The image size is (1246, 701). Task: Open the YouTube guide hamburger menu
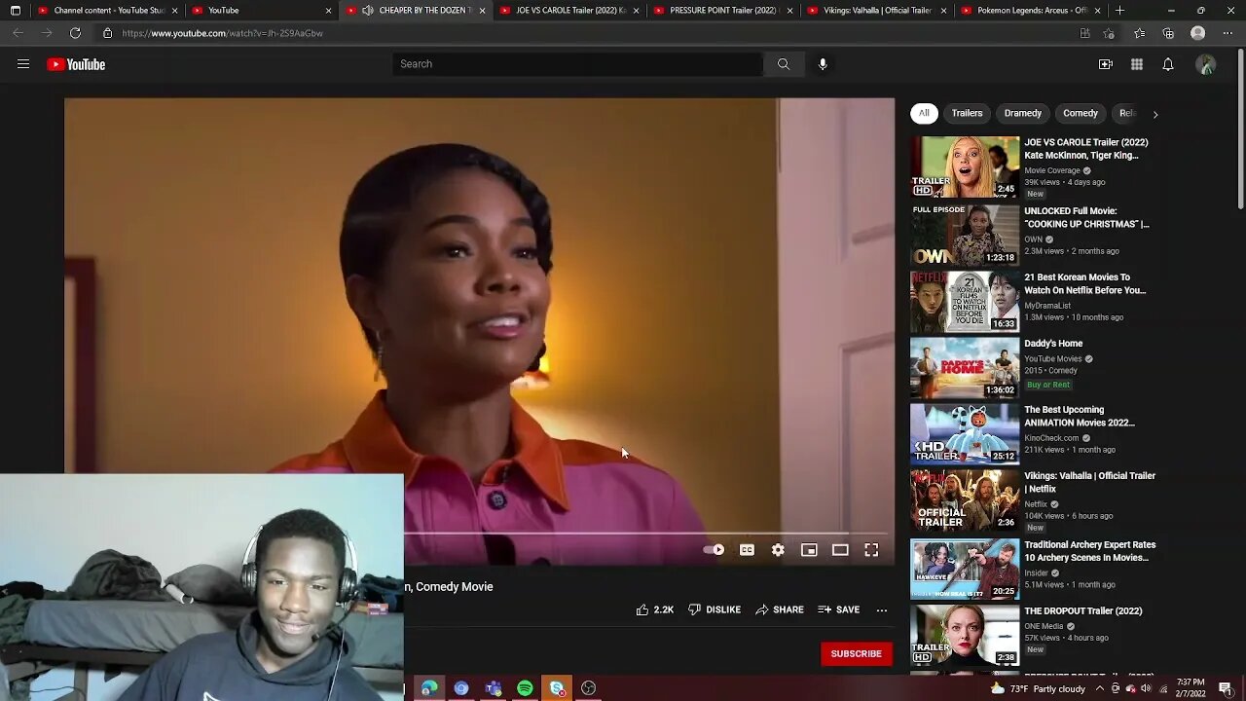[23, 64]
